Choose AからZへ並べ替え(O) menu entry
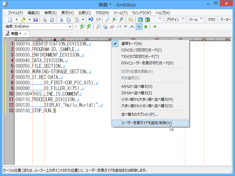This screenshot has height=176, width=235. [150, 87]
